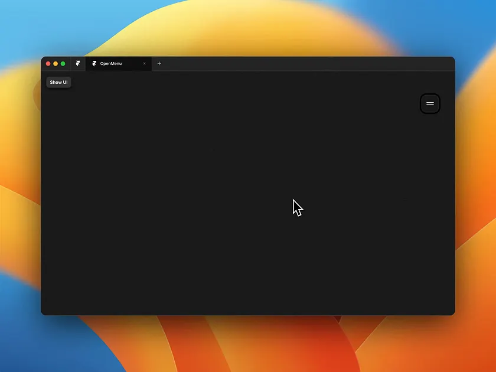Open the new tab chooser with plus
Screen dimensions: 496x372
(158, 63)
